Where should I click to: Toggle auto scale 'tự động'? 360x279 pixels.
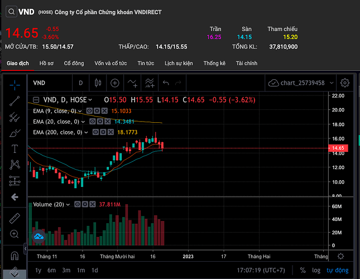coord(338,270)
